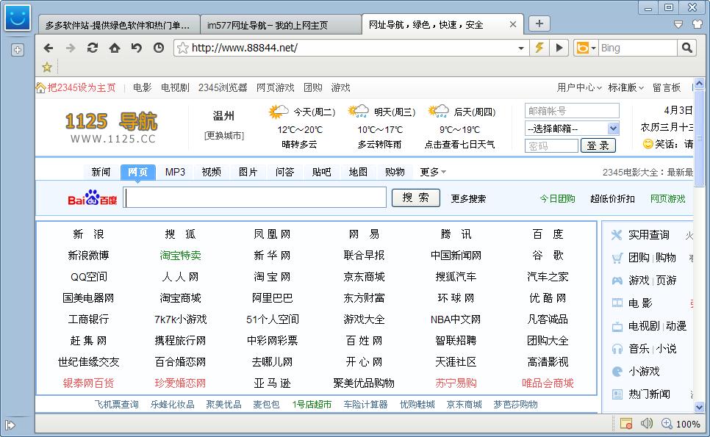The image size is (710, 437).
Task: Open the address bar URL dropdown arrow
Action: tap(520, 48)
